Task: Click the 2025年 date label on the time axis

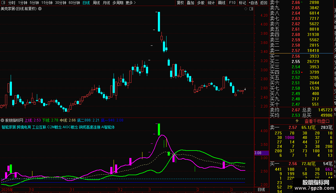Action: 7,189
